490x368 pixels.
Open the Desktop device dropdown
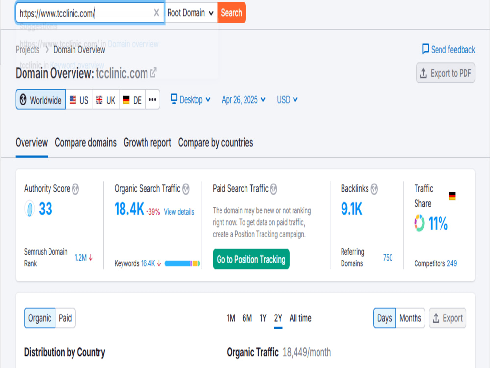191,100
